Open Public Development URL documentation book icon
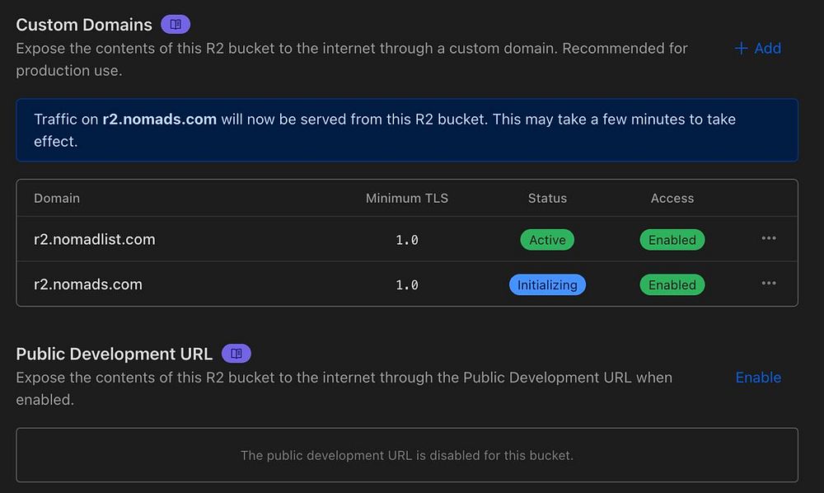 pos(236,354)
